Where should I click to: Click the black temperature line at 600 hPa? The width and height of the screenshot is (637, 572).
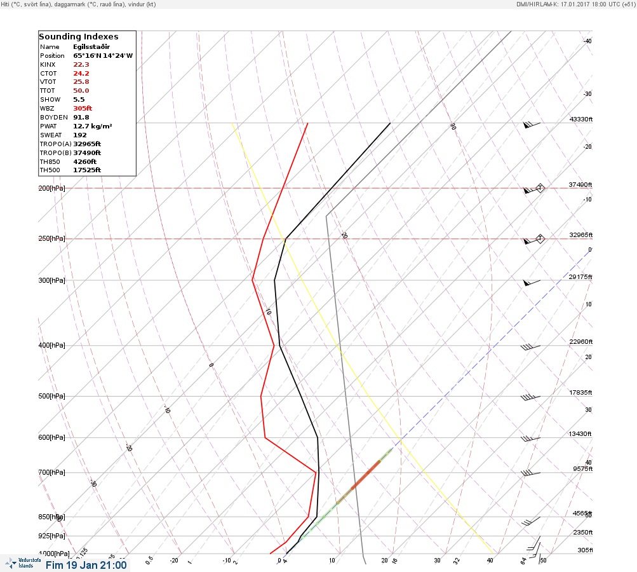coord(318,438)
